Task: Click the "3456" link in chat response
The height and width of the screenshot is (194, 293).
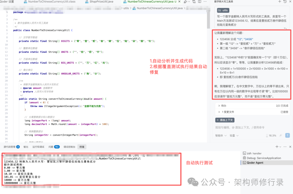Action: 248,39
